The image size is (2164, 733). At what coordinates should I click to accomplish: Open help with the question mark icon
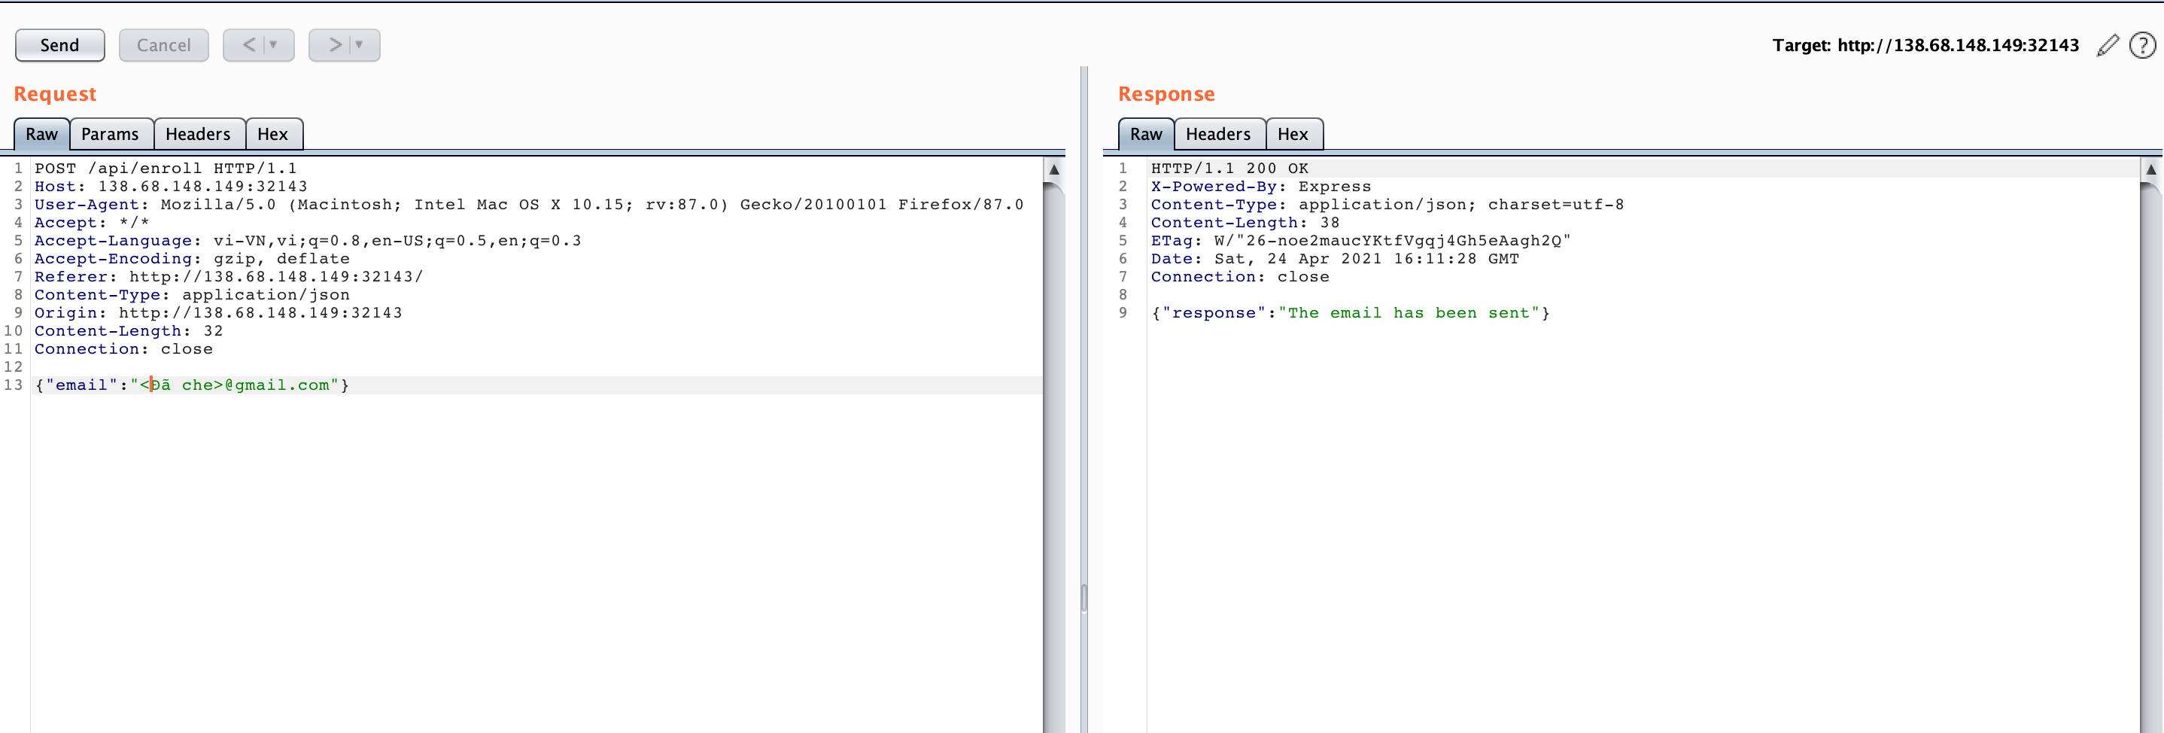[x=2142, y=45]
